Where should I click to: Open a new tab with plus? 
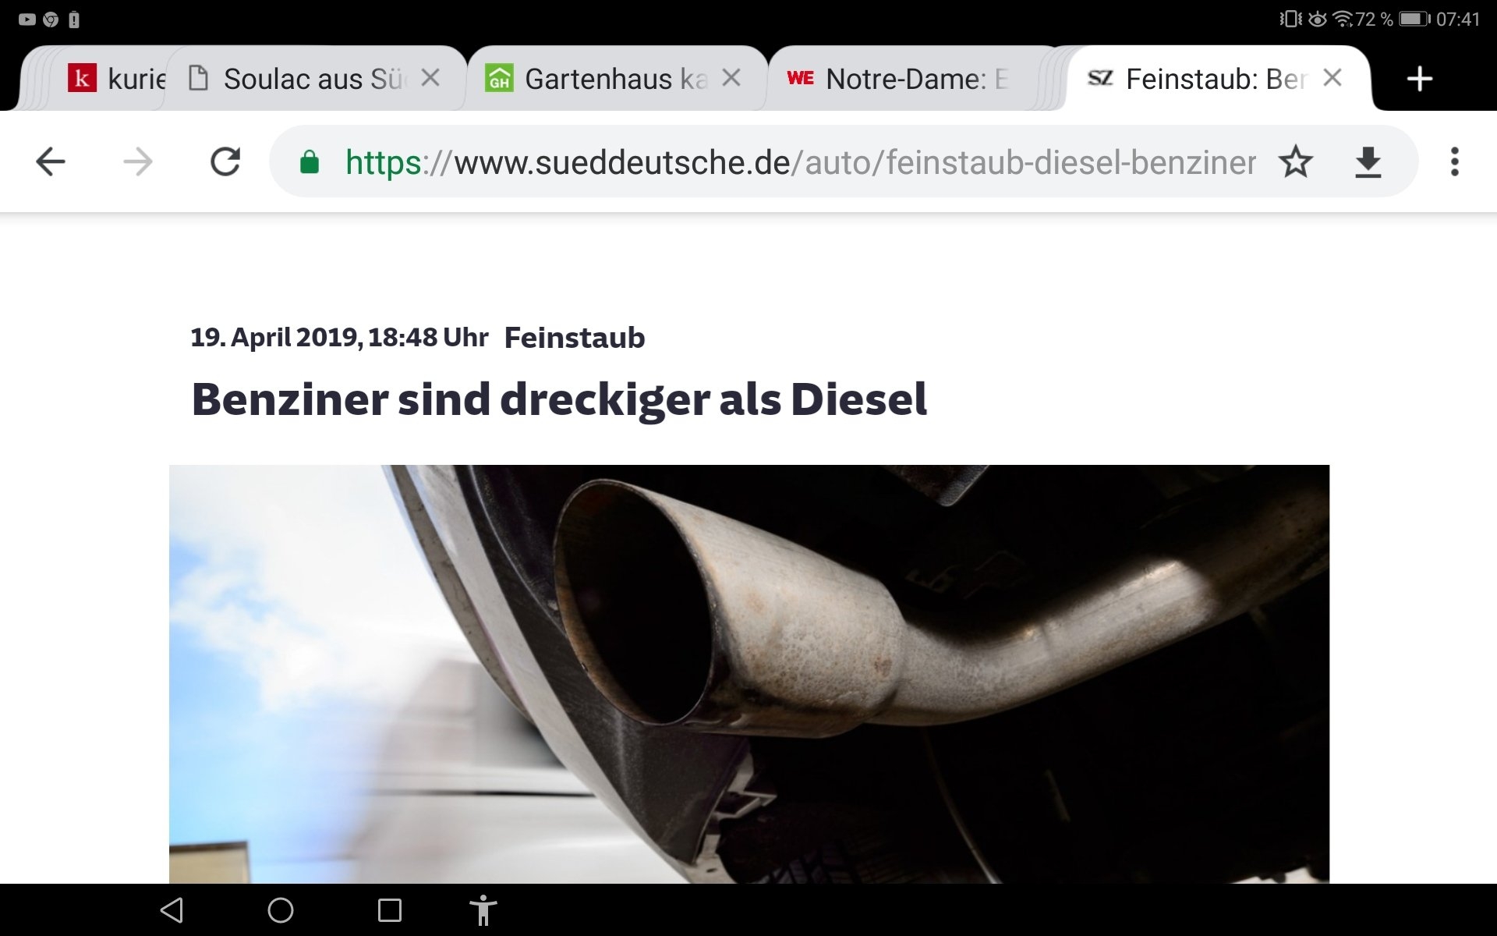point(1419,79)
